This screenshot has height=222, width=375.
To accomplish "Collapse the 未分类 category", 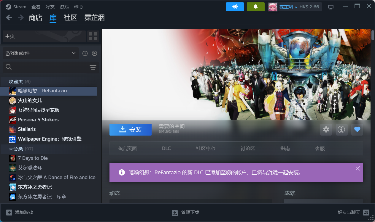I will point(5,149).
